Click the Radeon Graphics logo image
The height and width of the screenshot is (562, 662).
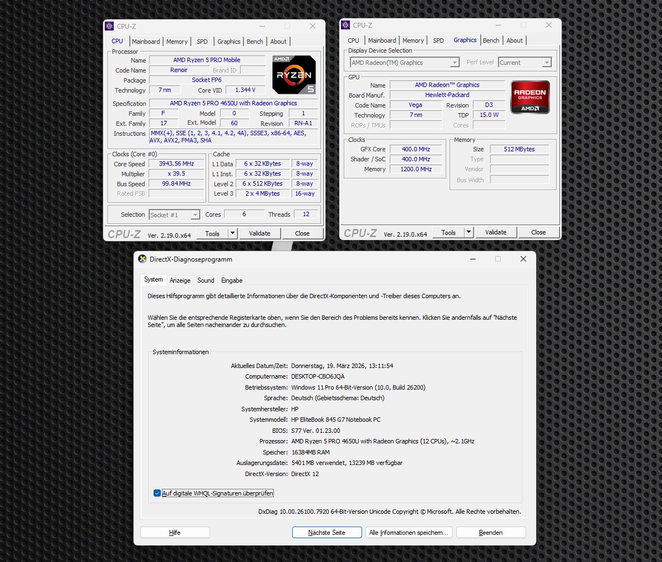pyautogui.click(x=529, y=97)
